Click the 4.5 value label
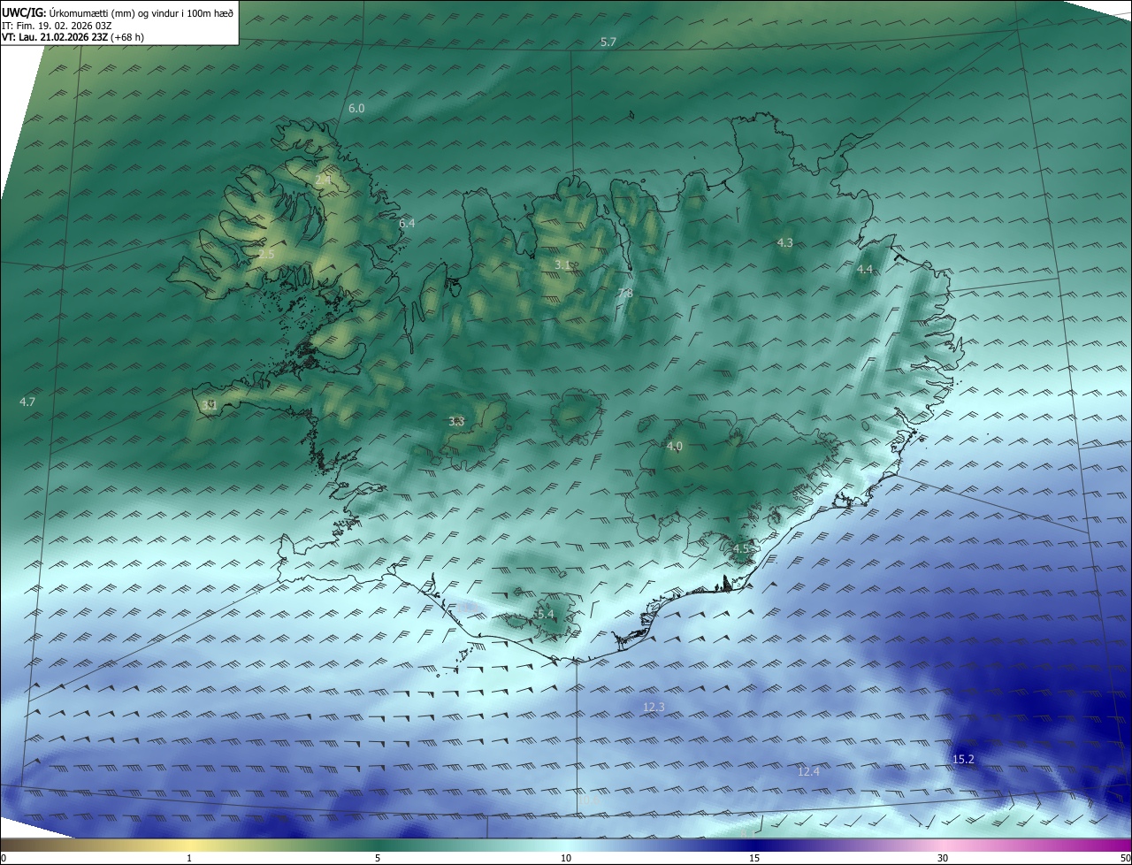This screenshot has height=865, width=1132. pos(740,548)
